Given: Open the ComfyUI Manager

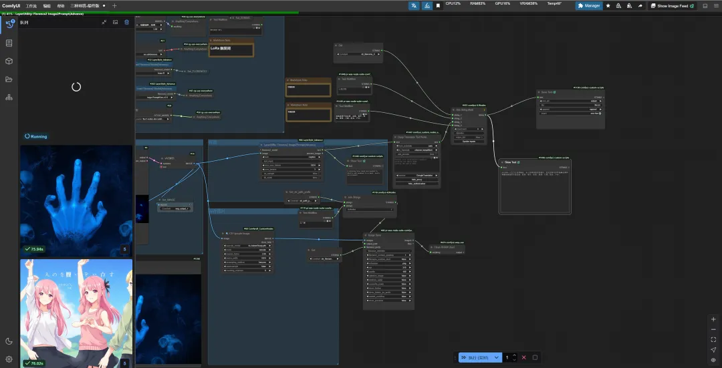Looking at the screenshot, I should 589,5.
